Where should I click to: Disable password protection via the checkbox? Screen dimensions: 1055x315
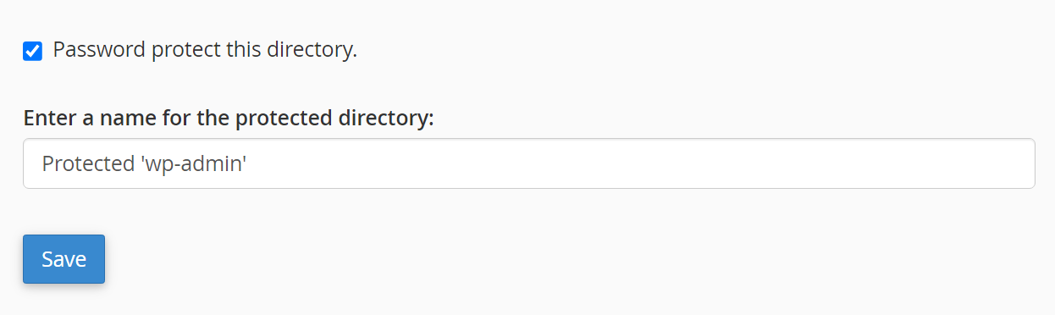32,51
